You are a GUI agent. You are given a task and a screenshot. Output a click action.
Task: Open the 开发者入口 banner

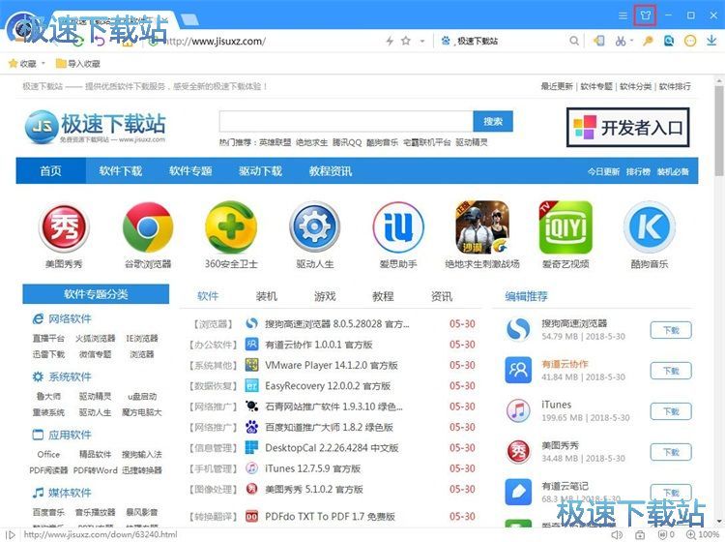point(628,128)
